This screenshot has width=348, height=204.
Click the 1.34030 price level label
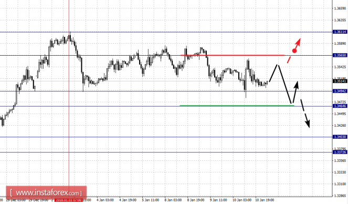[x=340, y=137]
